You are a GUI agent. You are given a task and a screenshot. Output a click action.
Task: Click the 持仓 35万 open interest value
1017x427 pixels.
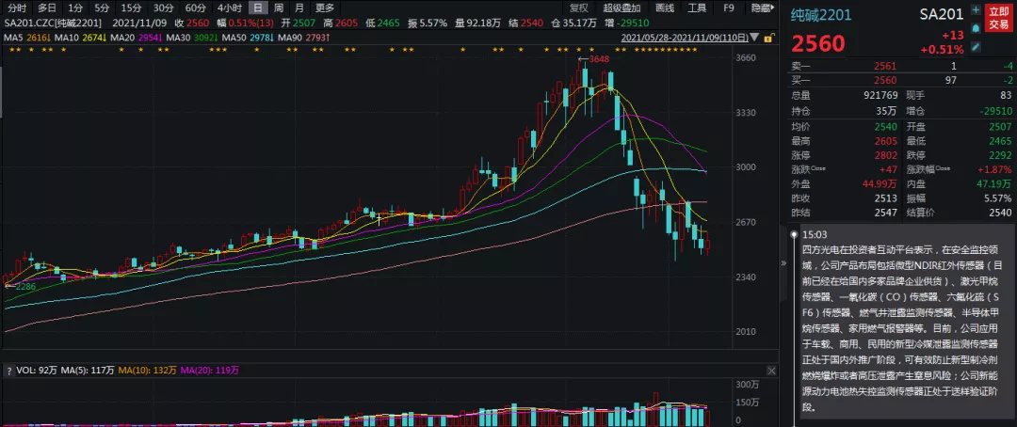click(x=888, y=110)
